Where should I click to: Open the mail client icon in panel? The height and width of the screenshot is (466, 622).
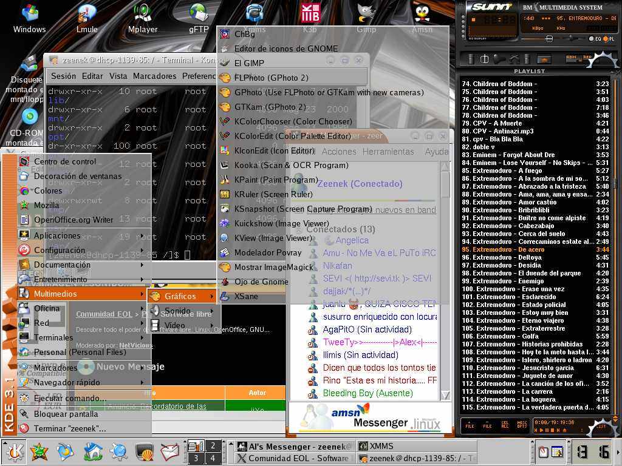click(x=169, y=451)
